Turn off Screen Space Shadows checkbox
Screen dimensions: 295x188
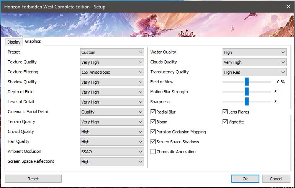tap(153, 142)
